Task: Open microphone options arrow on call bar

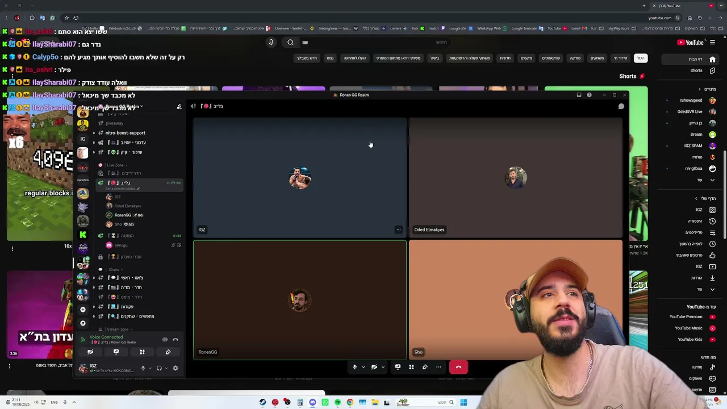Action: (x=362, y=368)
